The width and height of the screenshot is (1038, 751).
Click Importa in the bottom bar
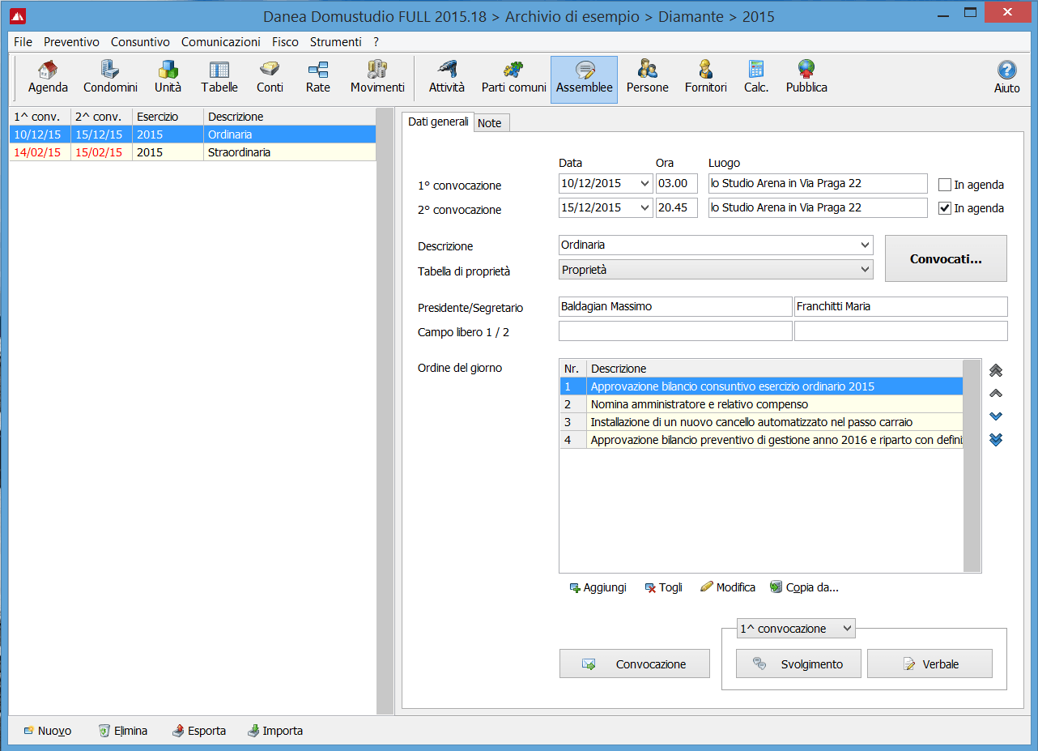point(274,731)
